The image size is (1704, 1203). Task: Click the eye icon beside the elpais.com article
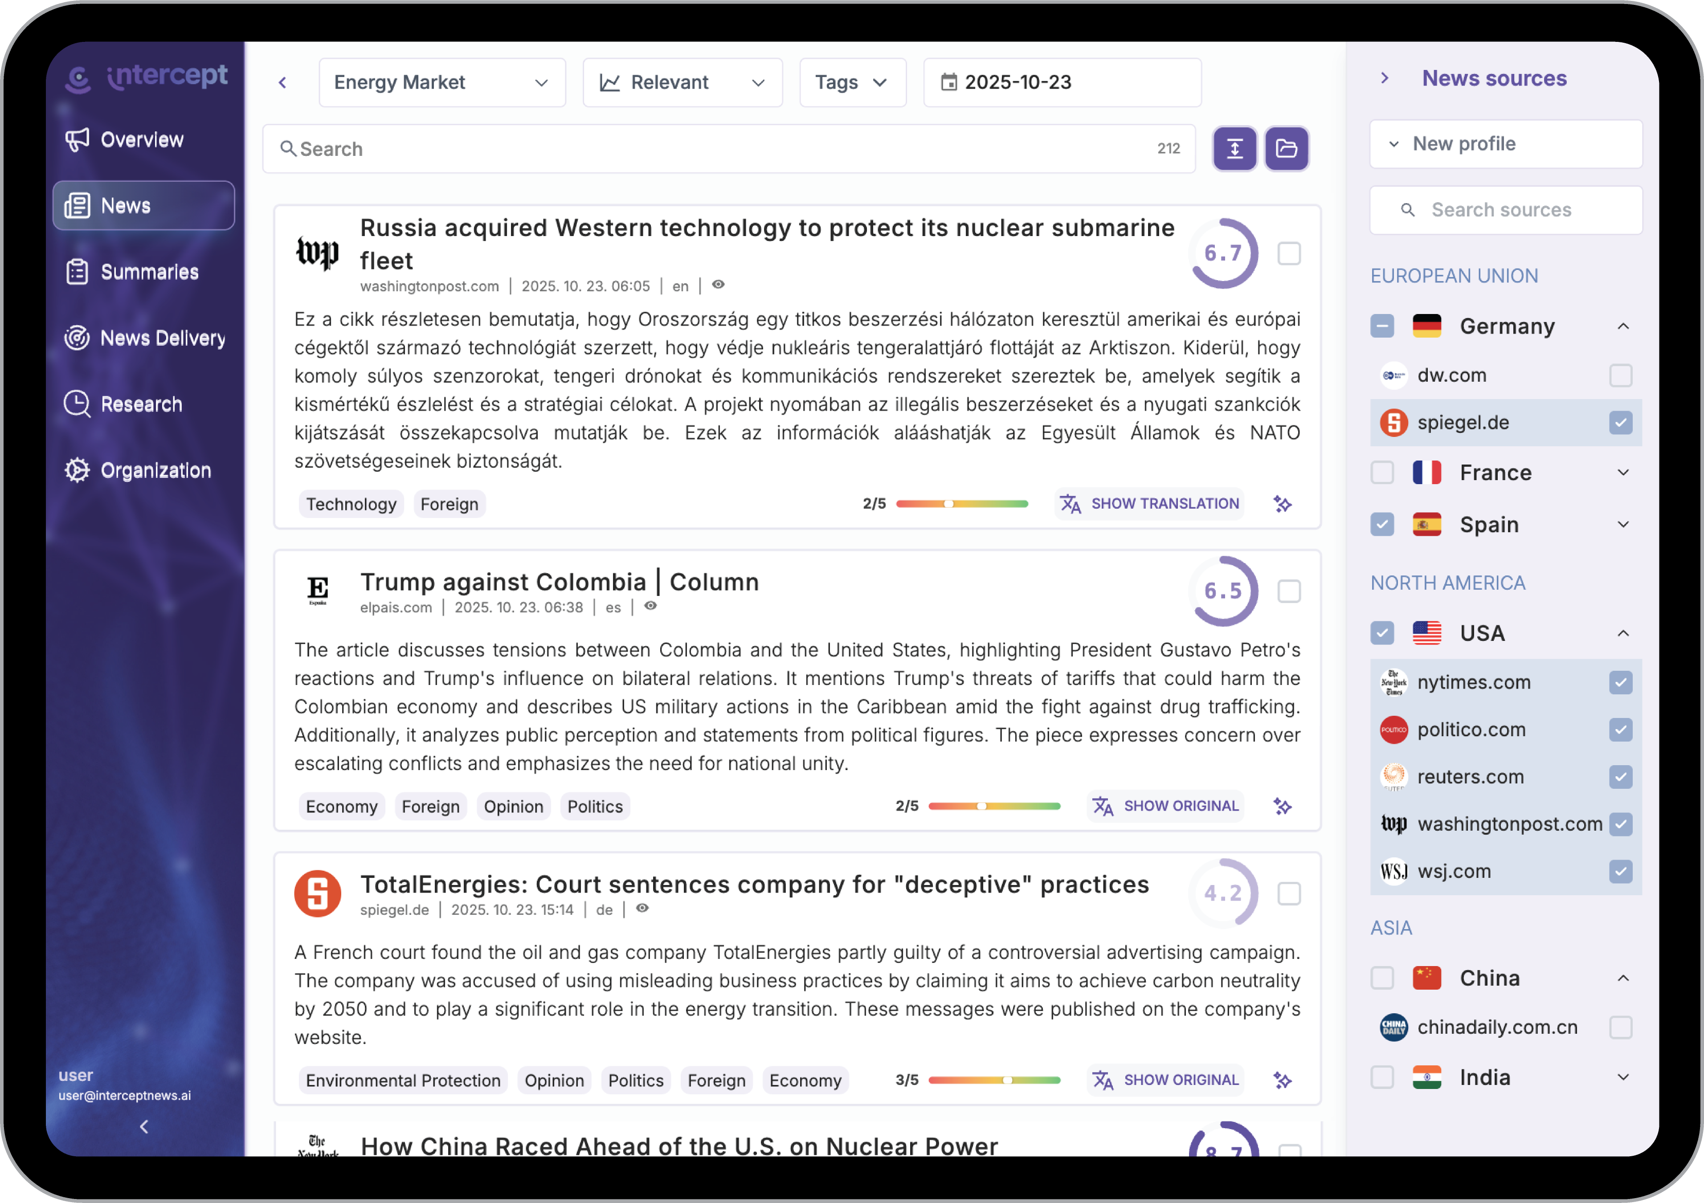[x=650, y=606]
